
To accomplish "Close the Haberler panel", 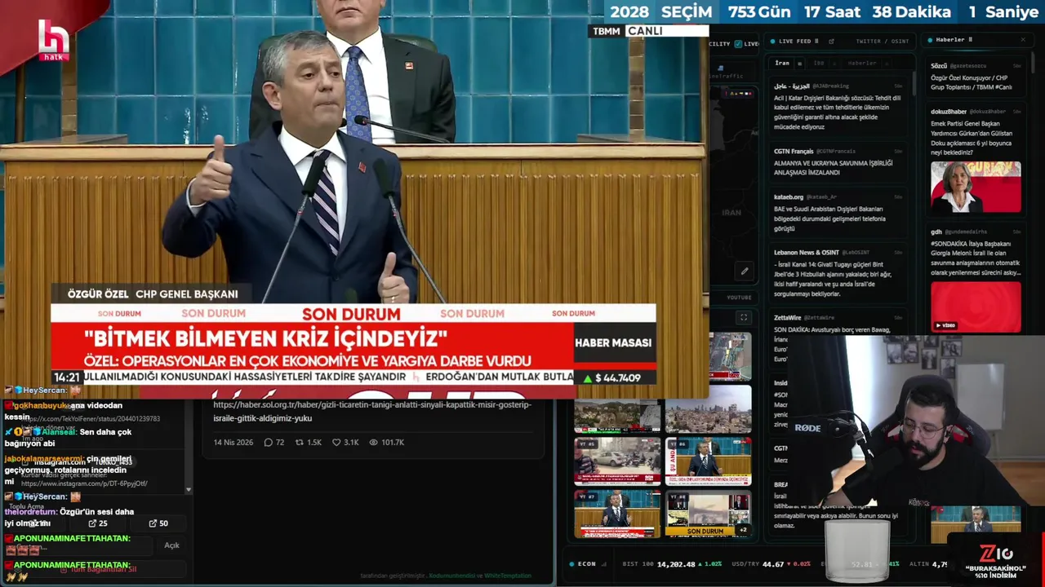I will pos(1023,39).
